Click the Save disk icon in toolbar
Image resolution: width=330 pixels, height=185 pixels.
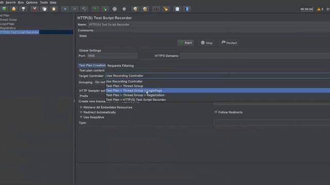23,9
